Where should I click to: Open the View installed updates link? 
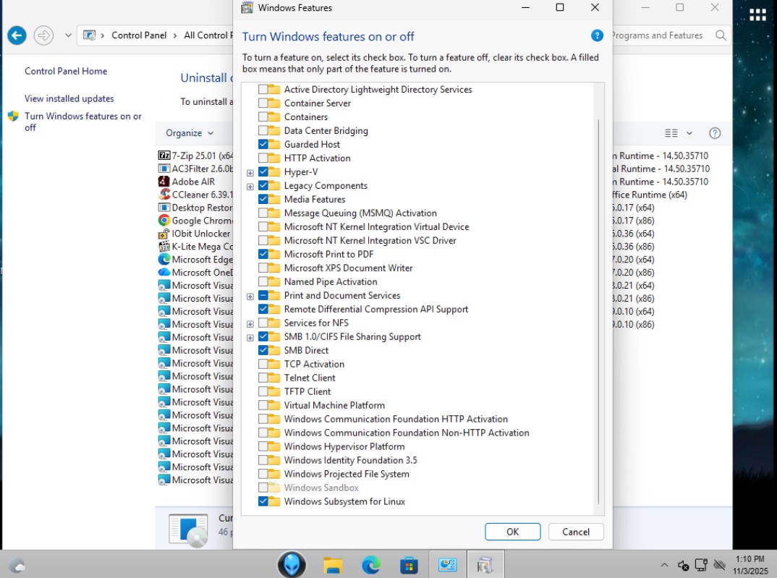pos(69,98)
